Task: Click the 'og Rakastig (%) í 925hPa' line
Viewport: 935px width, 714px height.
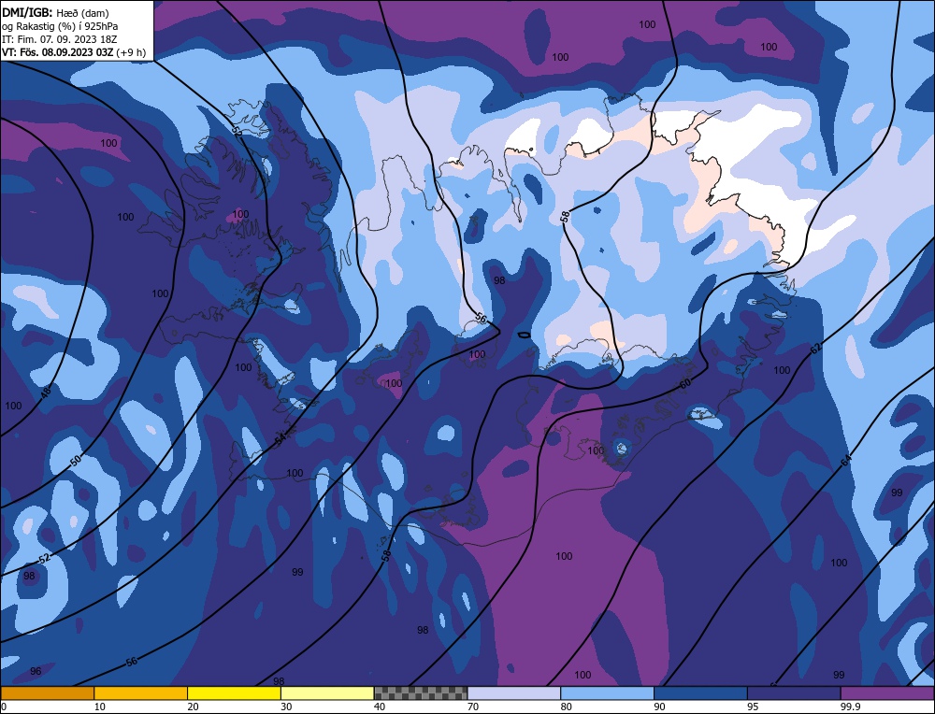Action: point(60,25)
